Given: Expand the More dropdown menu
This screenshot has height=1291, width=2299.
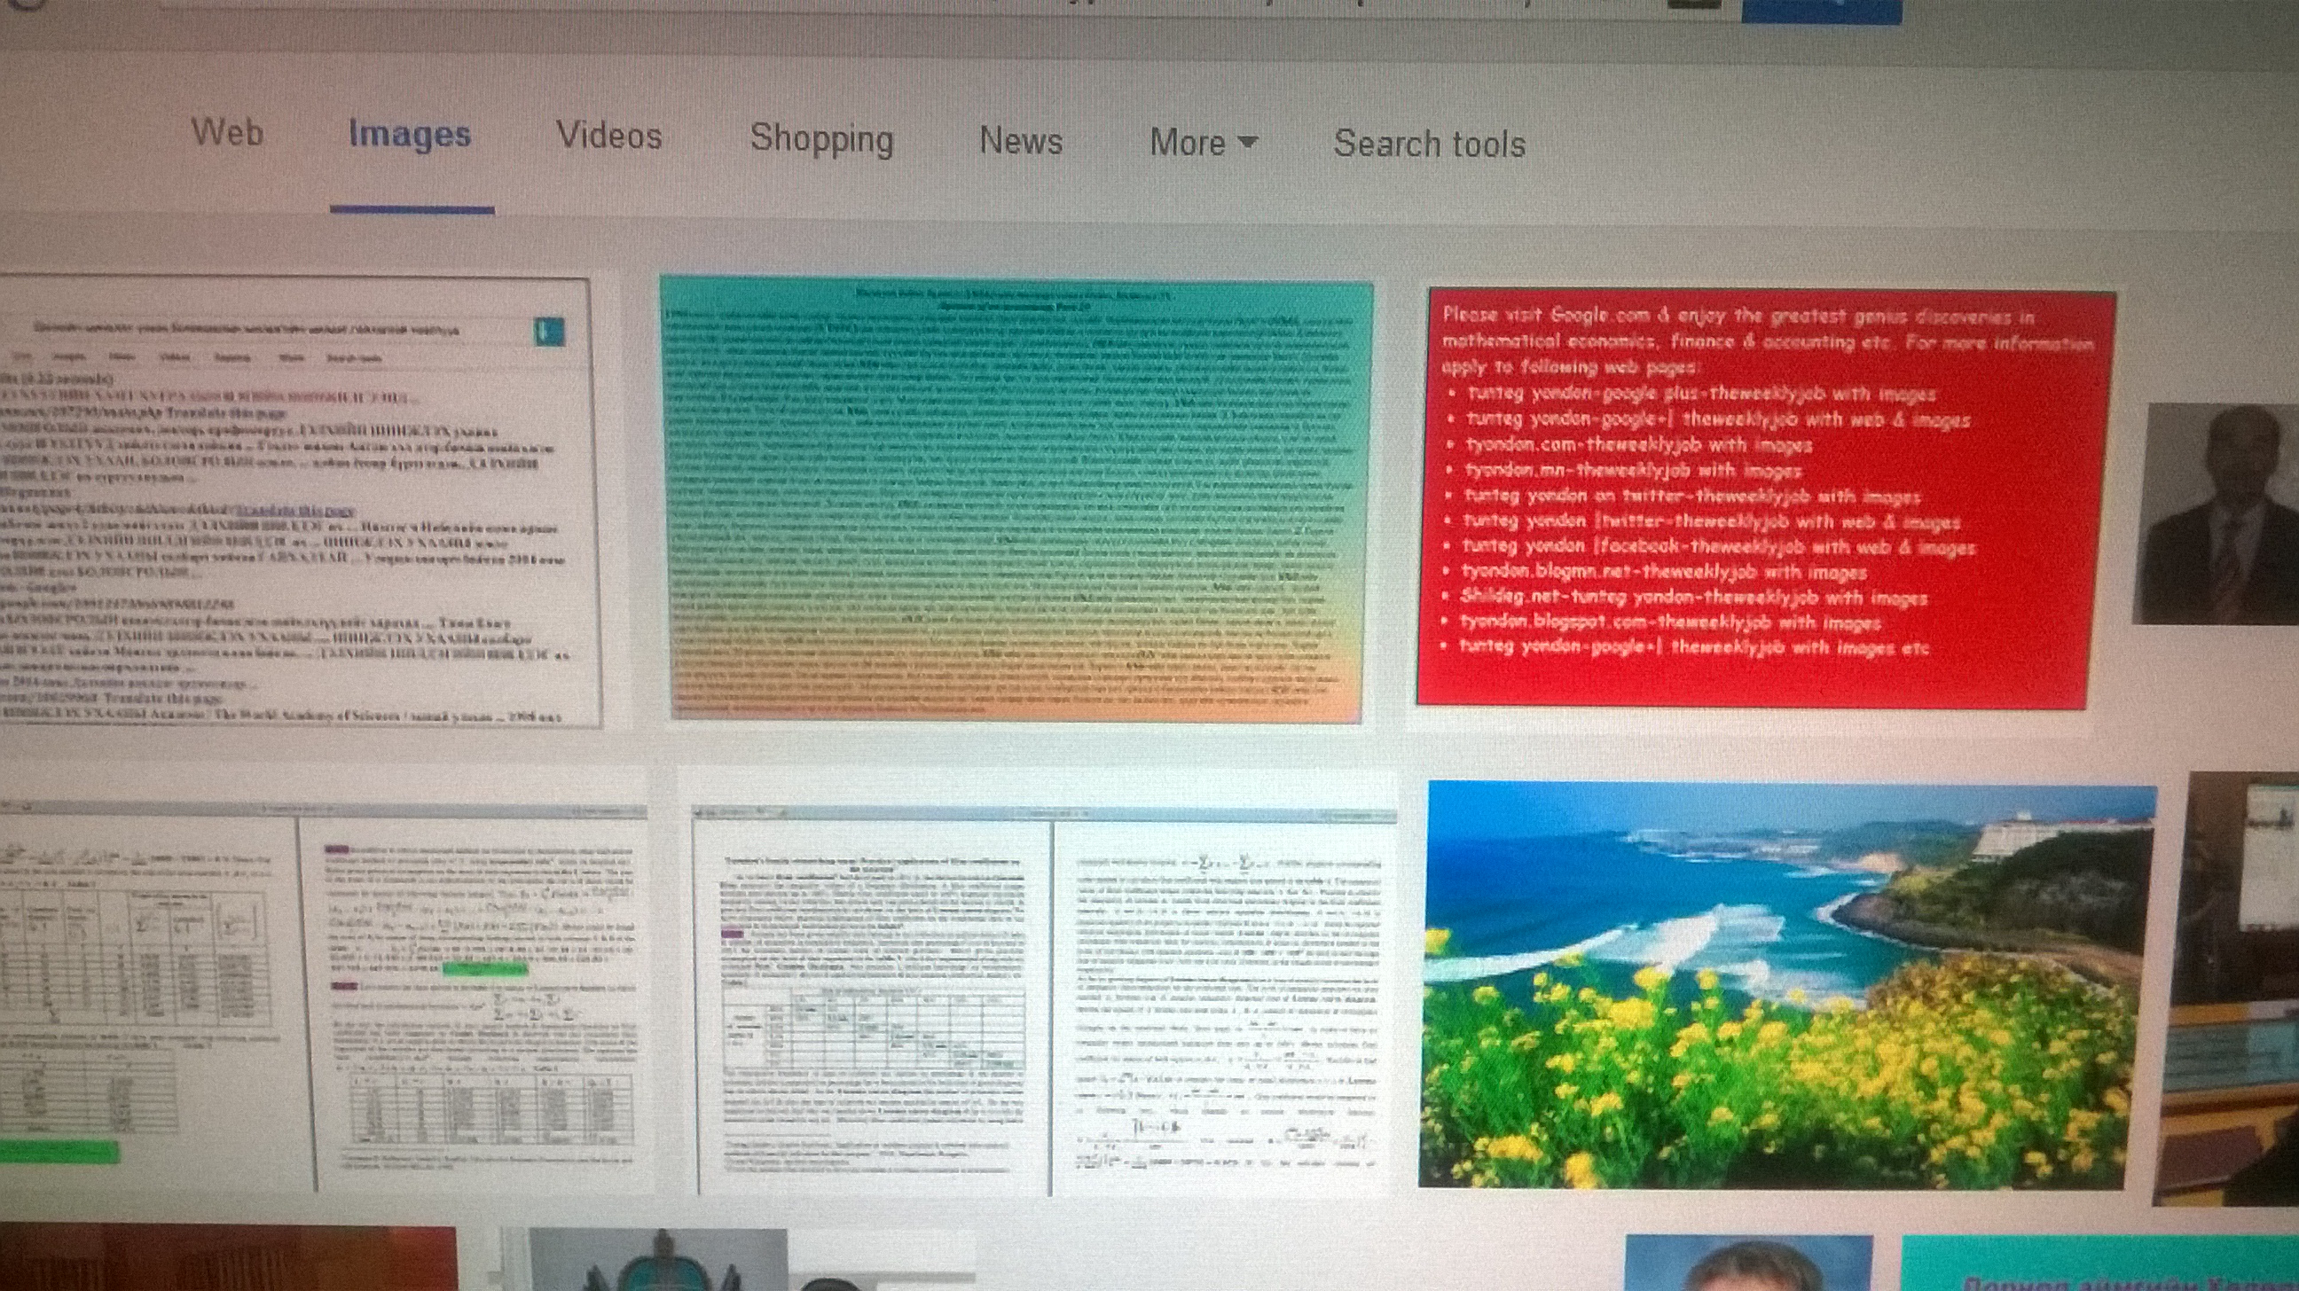Looking at the screenshot, I should 1203,143.
